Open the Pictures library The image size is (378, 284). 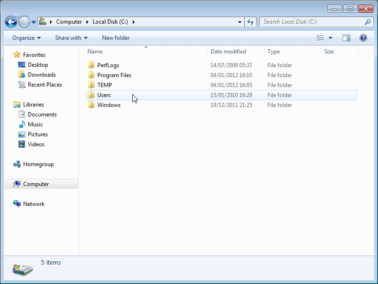click(38, 134)
